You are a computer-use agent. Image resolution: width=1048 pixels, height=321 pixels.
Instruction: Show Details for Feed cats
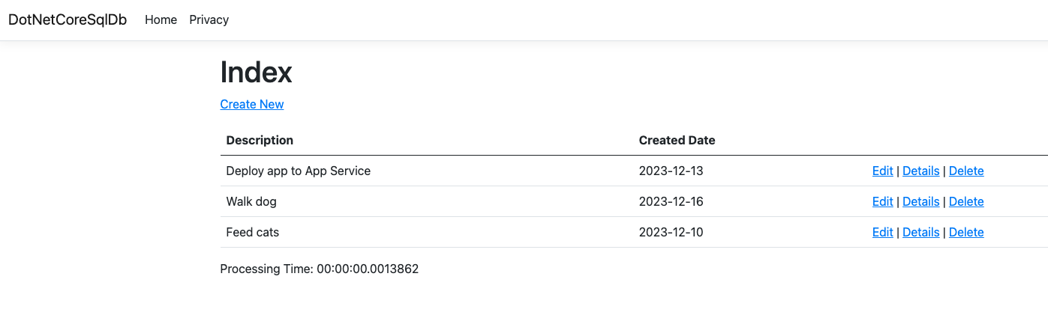tap(920, 232)
